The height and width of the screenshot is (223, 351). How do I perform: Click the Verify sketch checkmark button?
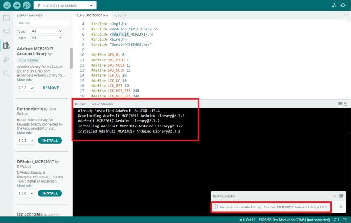(6, 6)
